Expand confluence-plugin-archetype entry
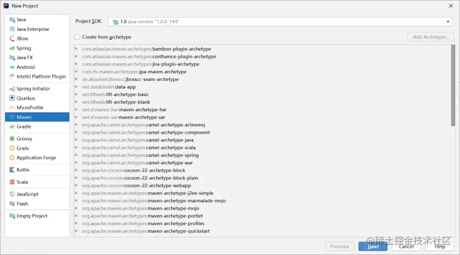This screenshot has width=460, height=255. point(76,56)
